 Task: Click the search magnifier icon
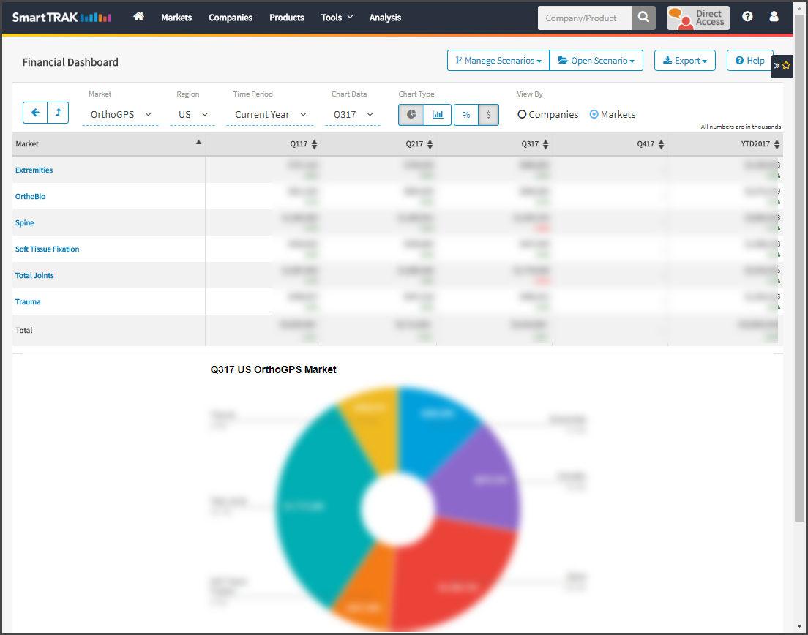click(643, 18)
